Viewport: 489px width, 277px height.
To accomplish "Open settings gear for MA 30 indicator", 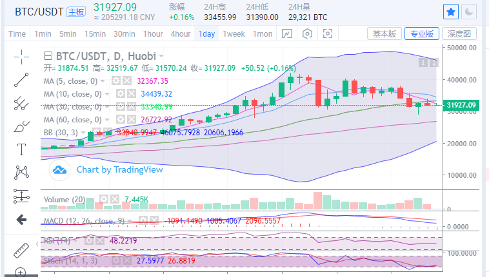I will [121, 107].
